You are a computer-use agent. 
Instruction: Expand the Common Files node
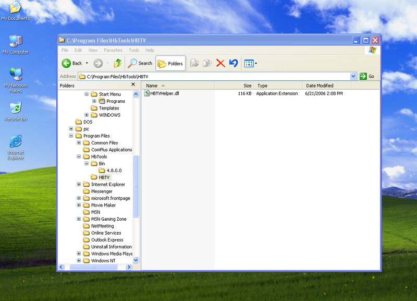(79, 142)
